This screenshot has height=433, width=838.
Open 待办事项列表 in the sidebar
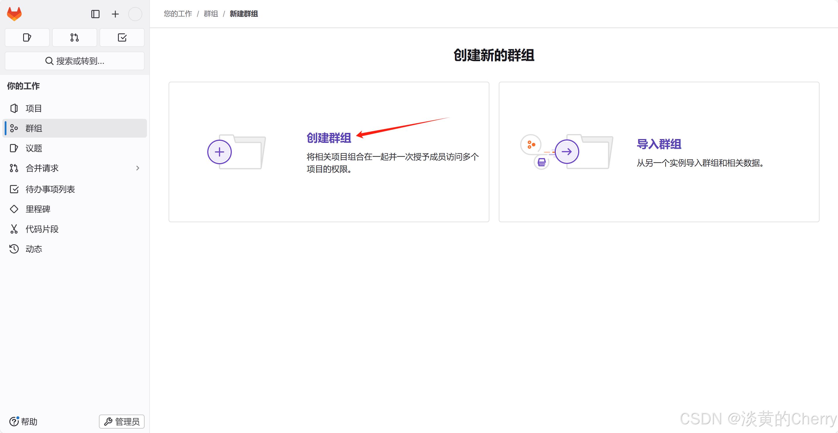75,189
